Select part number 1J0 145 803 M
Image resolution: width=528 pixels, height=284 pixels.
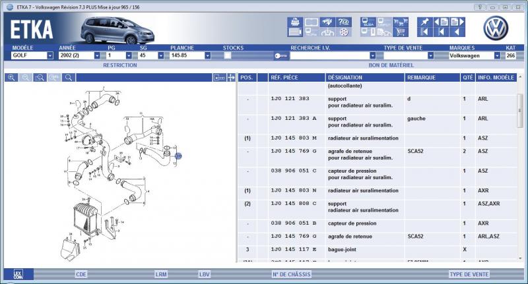(294, 138)
